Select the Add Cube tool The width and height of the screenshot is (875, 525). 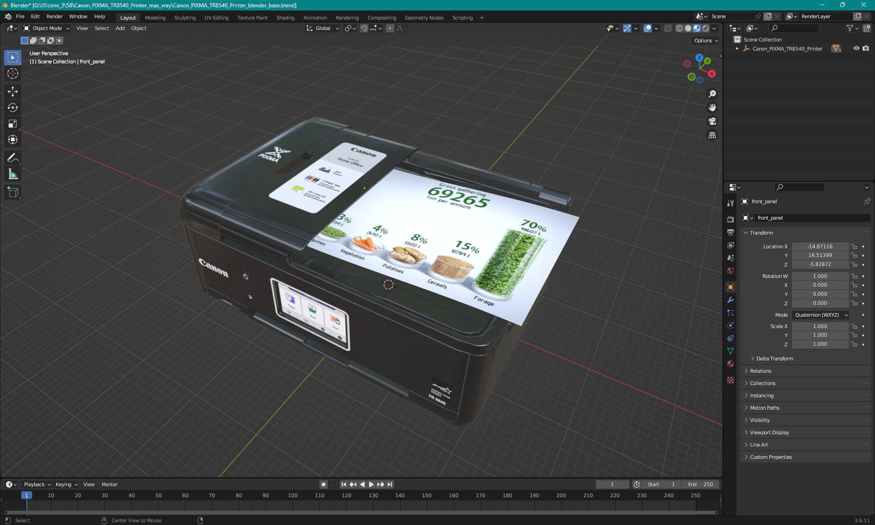pyautogui.click(x=13, y=192)
